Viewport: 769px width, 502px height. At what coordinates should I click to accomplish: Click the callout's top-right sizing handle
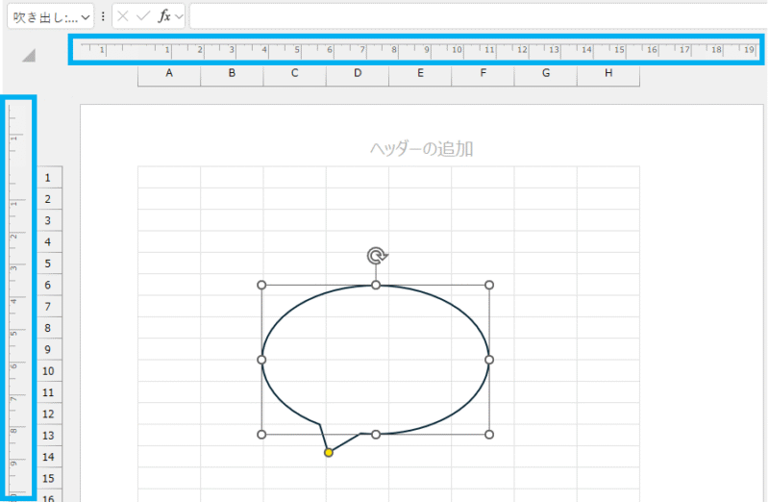[489, 285]
